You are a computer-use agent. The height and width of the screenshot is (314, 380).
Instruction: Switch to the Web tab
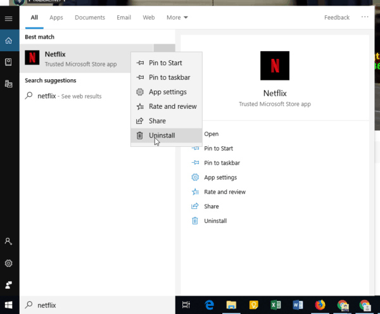[149, 18]
